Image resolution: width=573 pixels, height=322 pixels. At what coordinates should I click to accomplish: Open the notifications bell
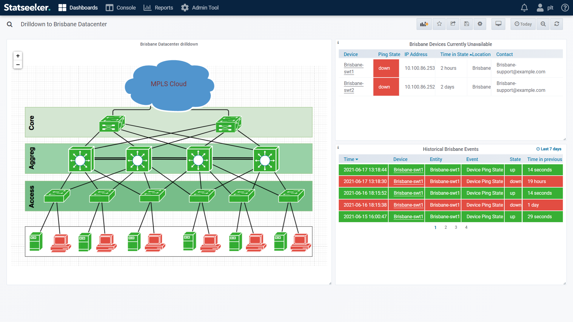pos(524,8)
